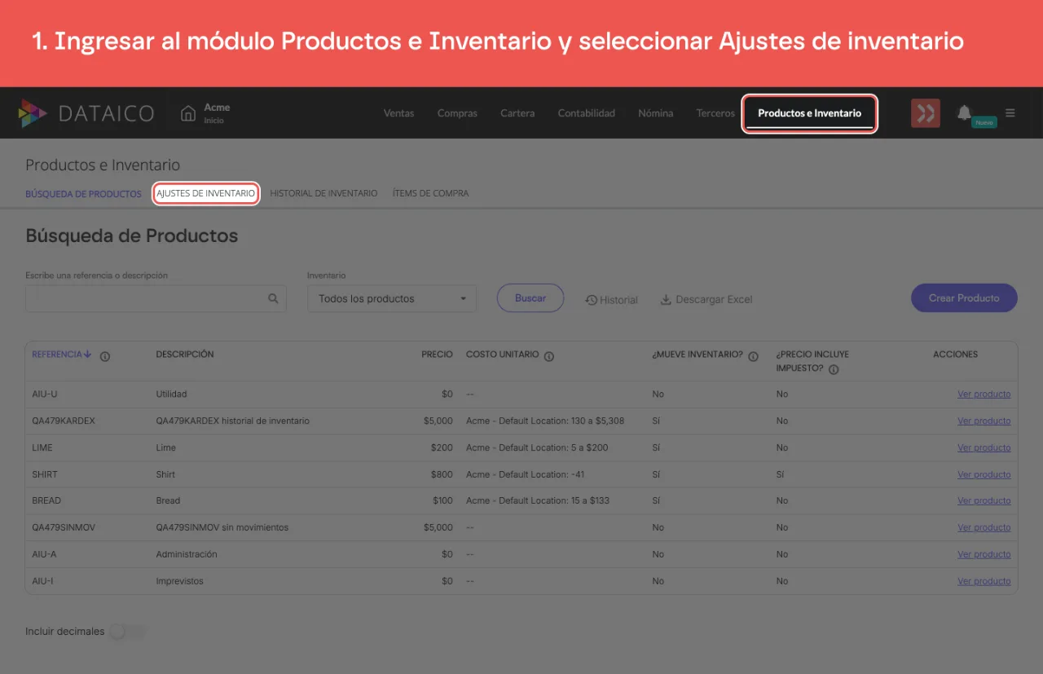Open Ver producto for BREAD
The width and height of the screenshot is (1043, 674).
984,500
